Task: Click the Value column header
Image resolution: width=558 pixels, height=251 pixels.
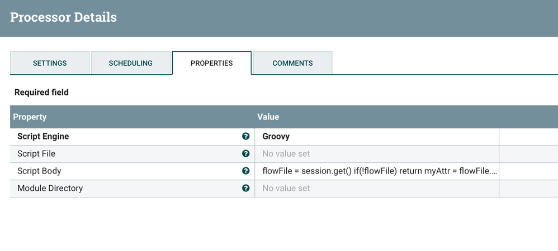Action: 268,117
